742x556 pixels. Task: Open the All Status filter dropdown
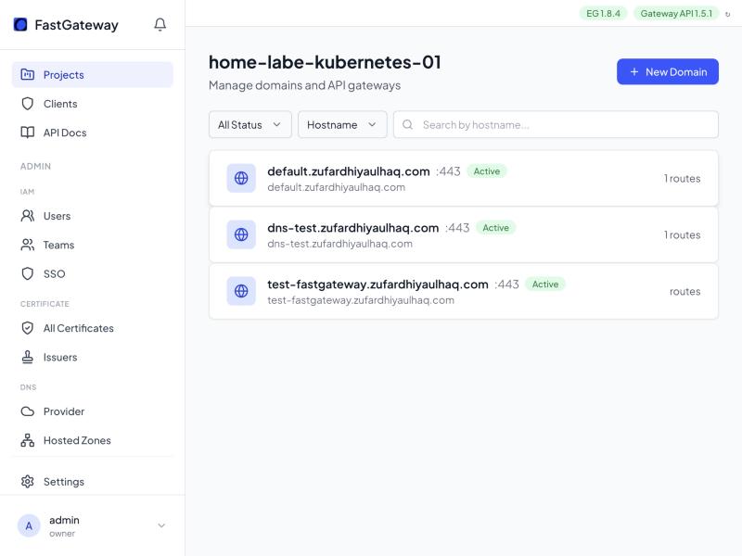pos(249,124)
